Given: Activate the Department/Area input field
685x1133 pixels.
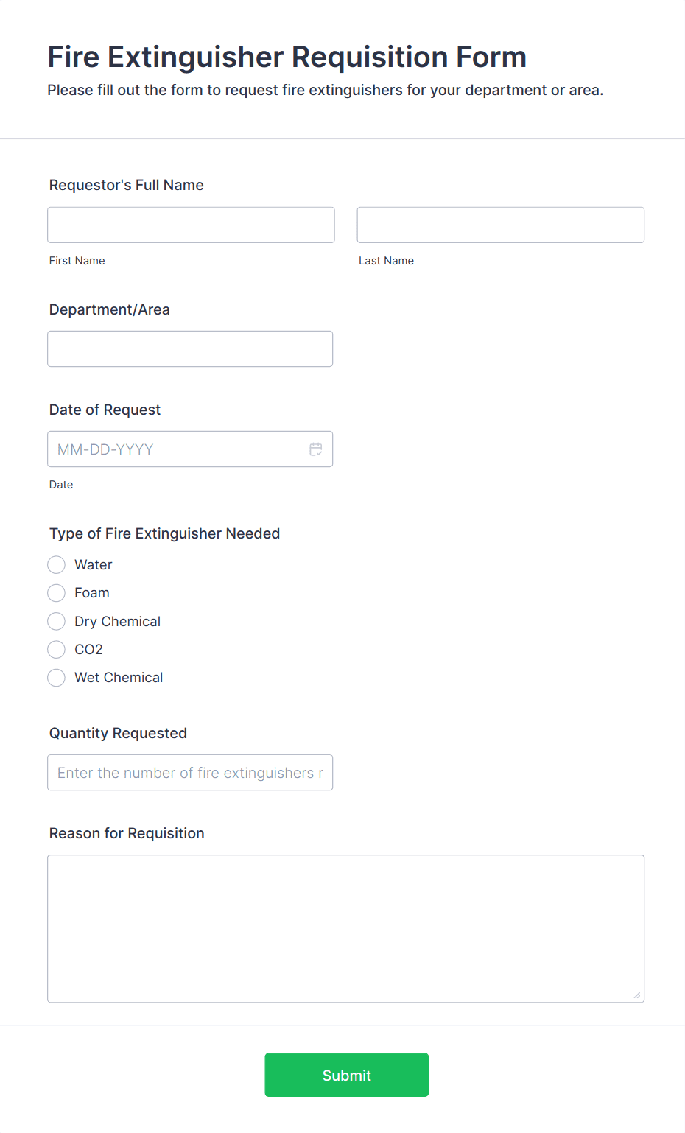Looking at the screenshot, I should pos(190,348).
